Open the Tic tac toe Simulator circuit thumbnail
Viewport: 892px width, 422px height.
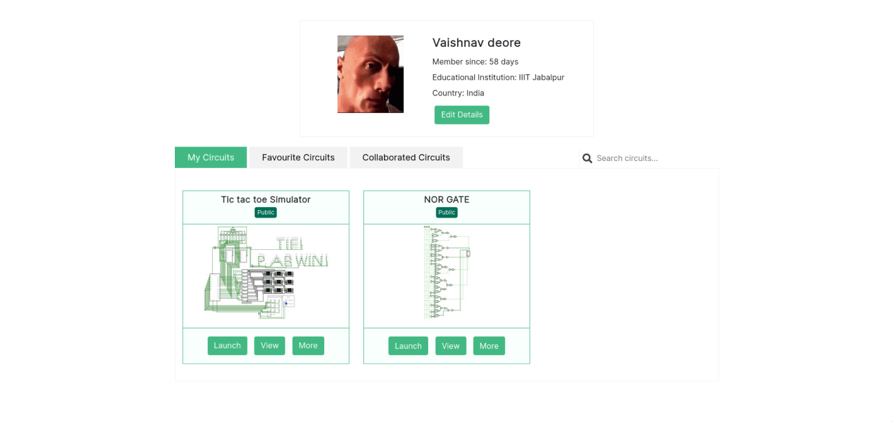(265, 274)
